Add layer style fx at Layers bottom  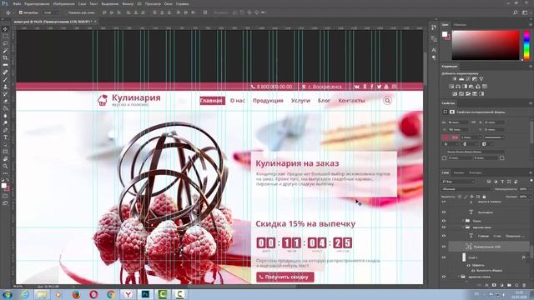click(486, 285)
